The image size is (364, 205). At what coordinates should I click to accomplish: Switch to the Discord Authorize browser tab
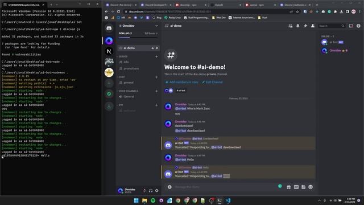coord(295,5)
